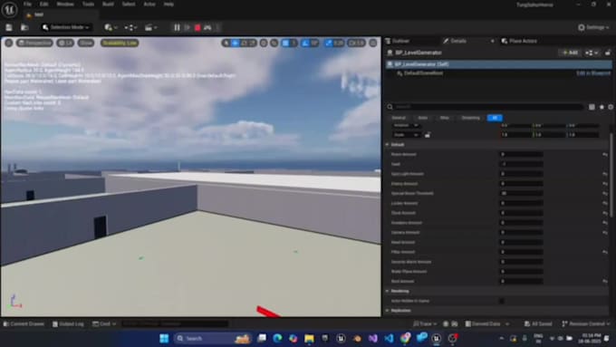Toggle rotation snapping in the viewport toolbar
The height and width of the screenshot is (347, 616).
click(x=305, y=43)
